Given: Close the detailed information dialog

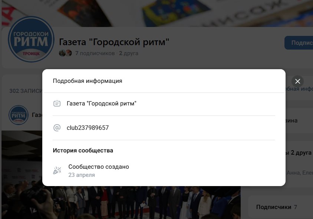Looking at the screenshot, I should click(x=297, y=81).
